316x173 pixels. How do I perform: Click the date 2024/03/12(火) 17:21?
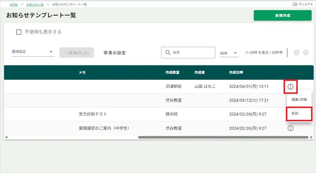(249, 100)
